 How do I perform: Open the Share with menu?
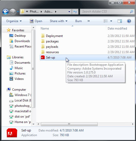click(59, 21)
